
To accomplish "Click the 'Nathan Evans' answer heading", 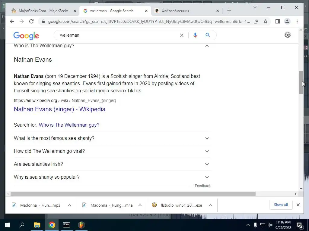I will (x=33, y=60).
